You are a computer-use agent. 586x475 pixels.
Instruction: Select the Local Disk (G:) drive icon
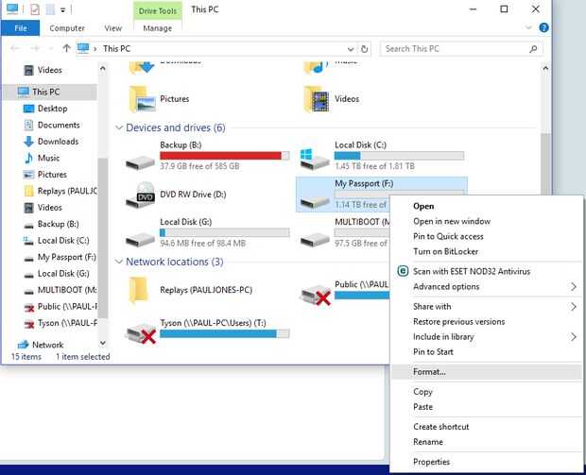140,239
